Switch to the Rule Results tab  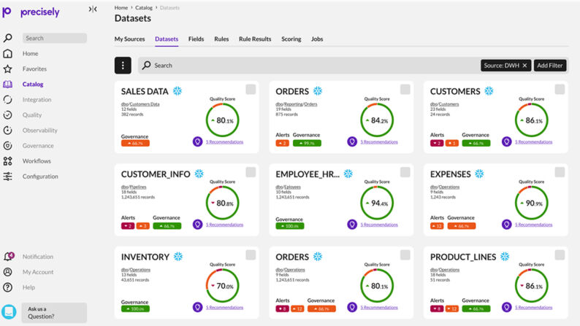click(x=255, y=39)
